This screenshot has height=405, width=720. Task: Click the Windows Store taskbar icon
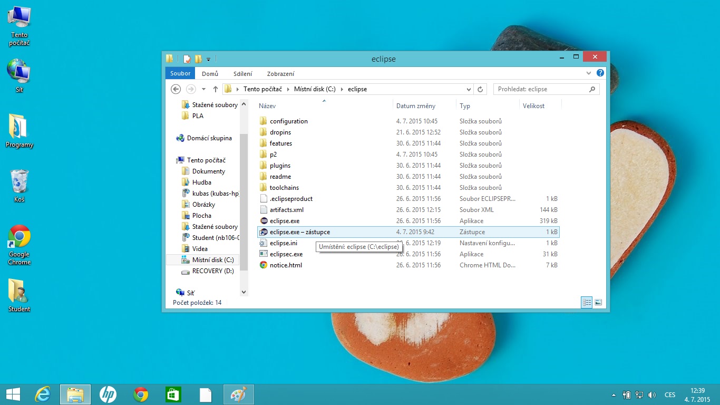pyautogui.click(x=173, y=394)
